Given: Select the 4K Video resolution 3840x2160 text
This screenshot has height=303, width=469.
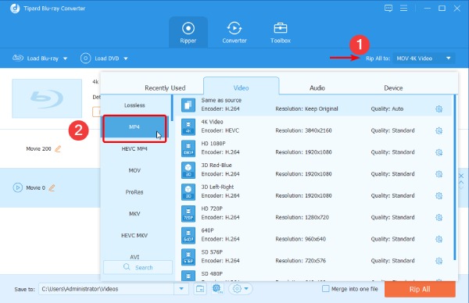Looking at the screenshot, I should click(x=318, y=130).
